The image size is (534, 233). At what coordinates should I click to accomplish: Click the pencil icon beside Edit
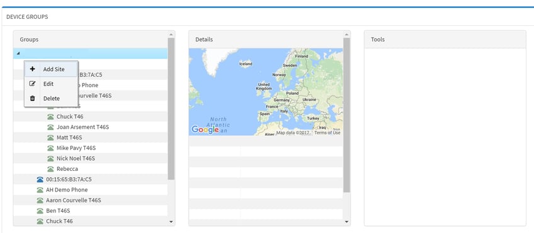tap(32, 84)
